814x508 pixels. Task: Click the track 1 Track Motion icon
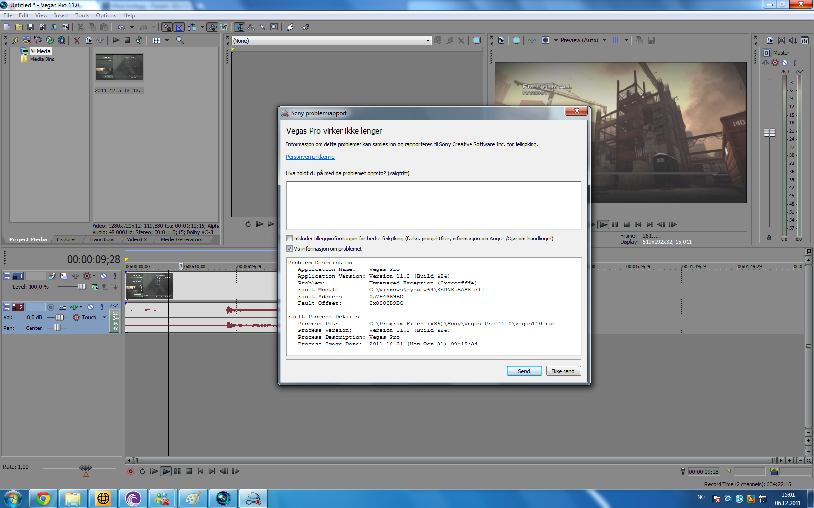point(63,276)
